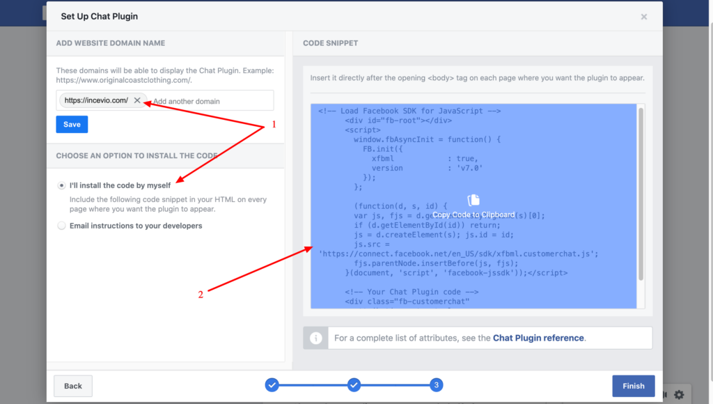Select "I'll install the code by myself"

click(62, 185)
